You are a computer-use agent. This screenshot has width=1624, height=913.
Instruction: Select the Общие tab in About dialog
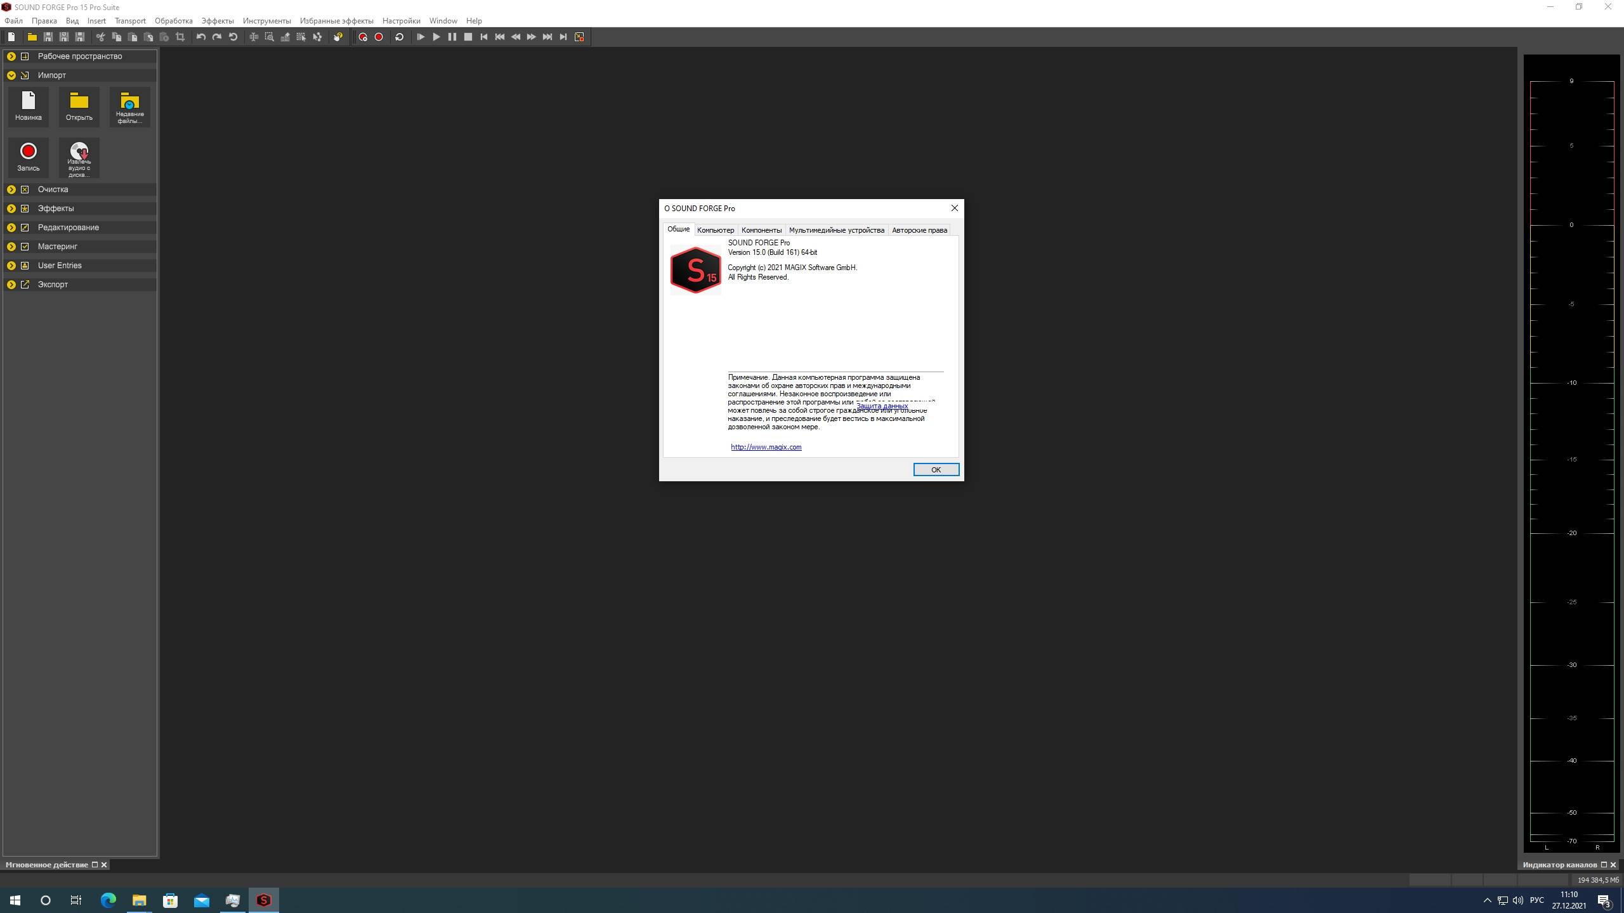[679, 230]
